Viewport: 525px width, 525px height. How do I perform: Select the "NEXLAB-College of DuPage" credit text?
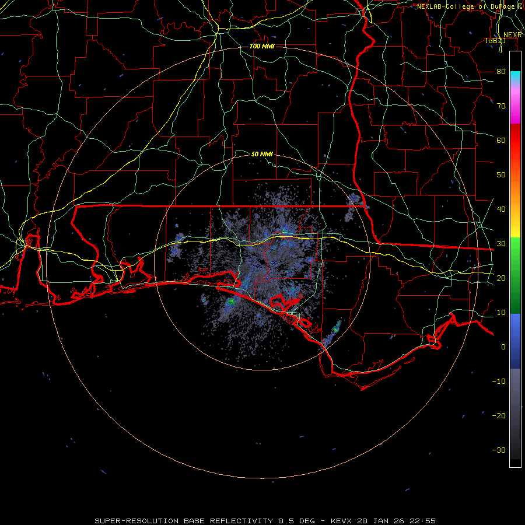466,6
